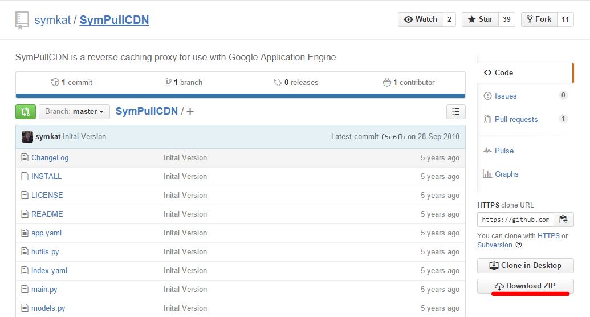Open the models.py file
The image size is (590, 317).
pos(48,308)
